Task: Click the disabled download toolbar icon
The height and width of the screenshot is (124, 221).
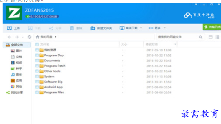Action: pos(30,28)
